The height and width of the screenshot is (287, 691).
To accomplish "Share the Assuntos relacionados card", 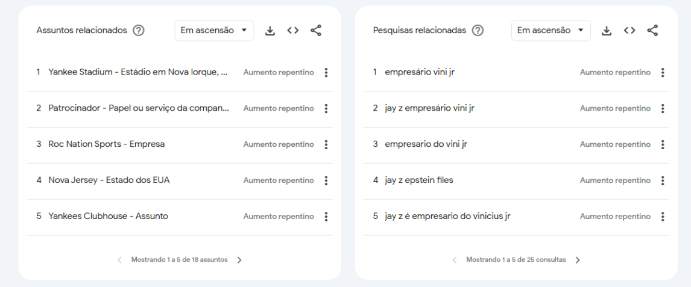I will (316, 30).
